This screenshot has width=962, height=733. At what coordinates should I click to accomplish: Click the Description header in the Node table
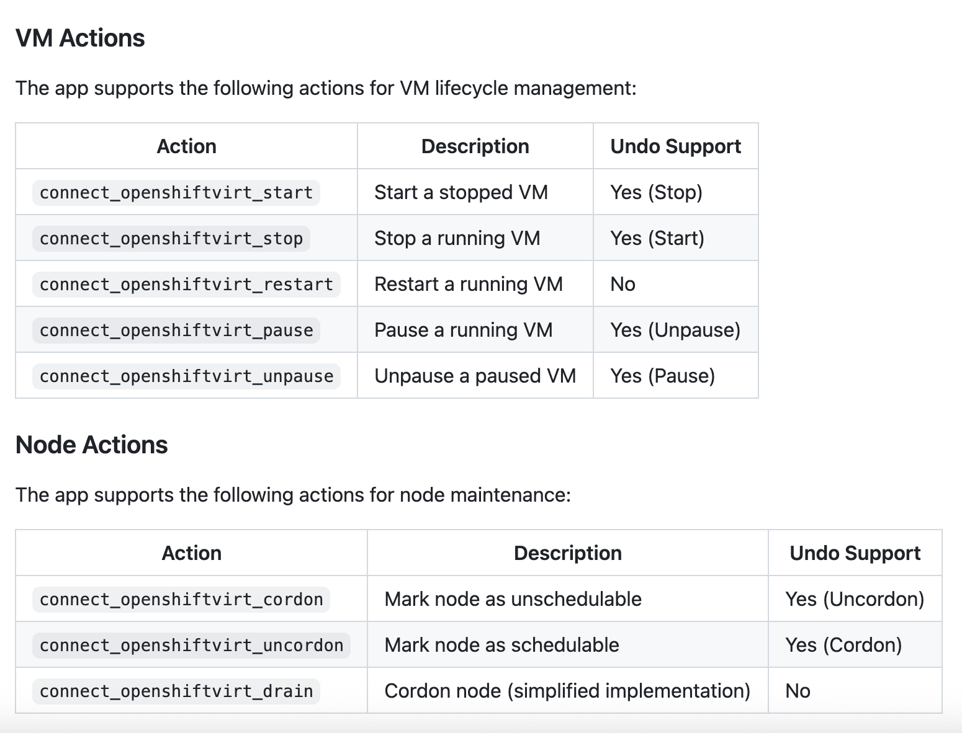568,553
